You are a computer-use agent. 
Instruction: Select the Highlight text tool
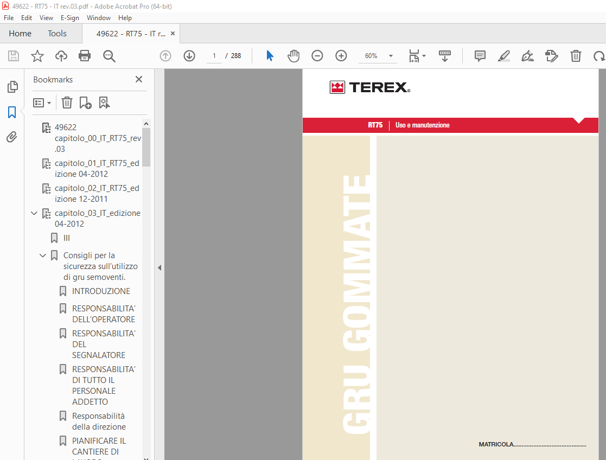point(503,56)
